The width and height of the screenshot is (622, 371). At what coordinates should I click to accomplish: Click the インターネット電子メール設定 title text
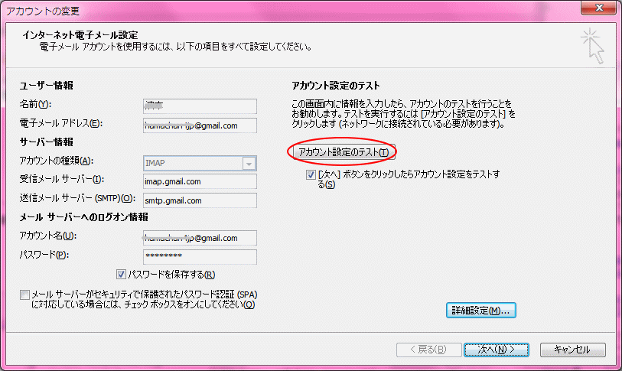coord(80,35)
